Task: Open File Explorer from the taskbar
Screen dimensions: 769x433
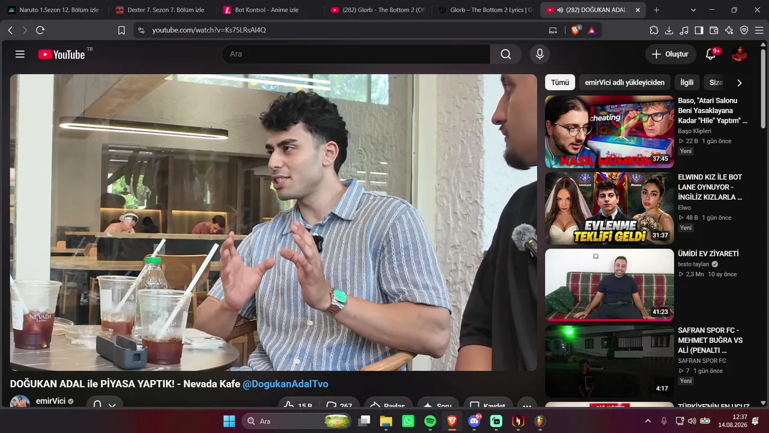Action: point(386,421)
